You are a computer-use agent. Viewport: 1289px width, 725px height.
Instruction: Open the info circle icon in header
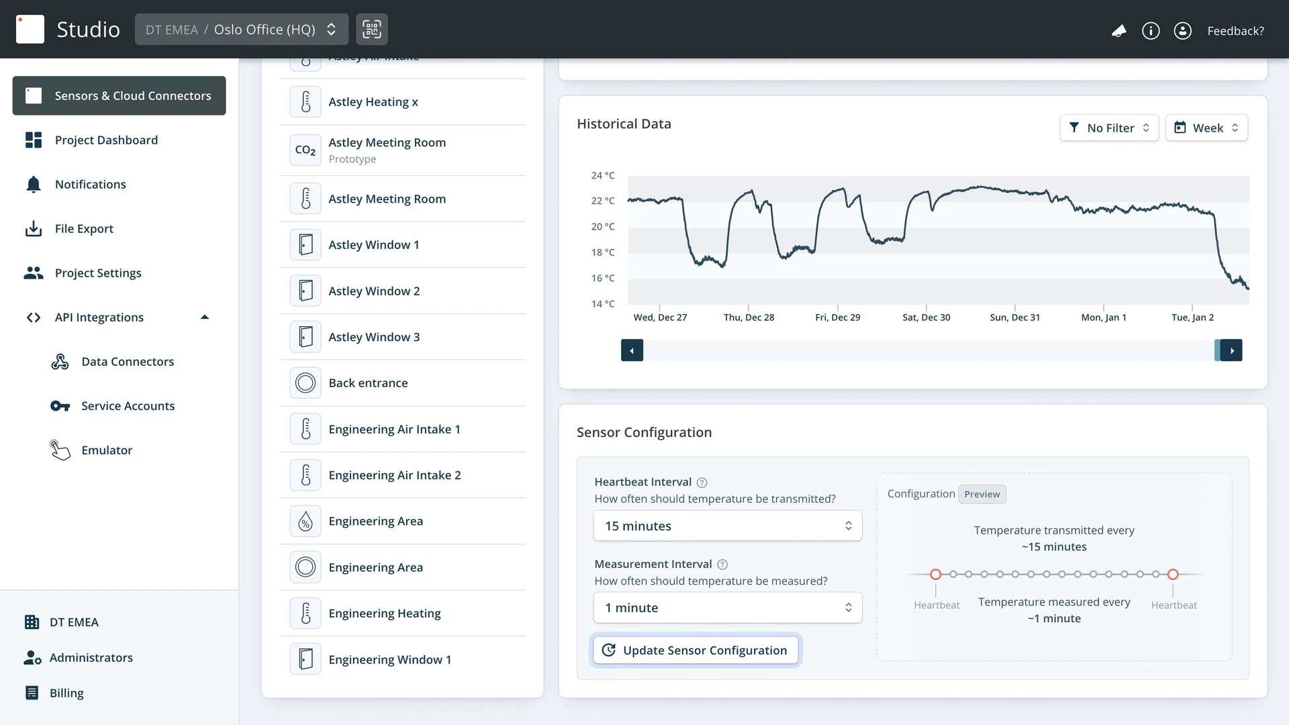tap(1151, 31)
